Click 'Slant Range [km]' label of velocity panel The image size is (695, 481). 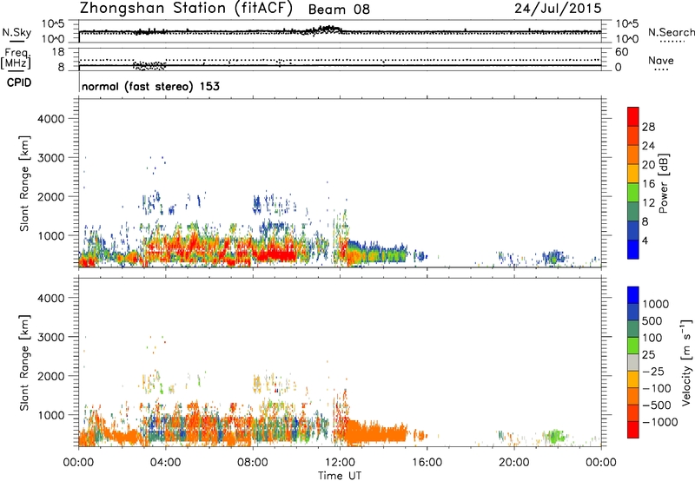click(24, 363)
